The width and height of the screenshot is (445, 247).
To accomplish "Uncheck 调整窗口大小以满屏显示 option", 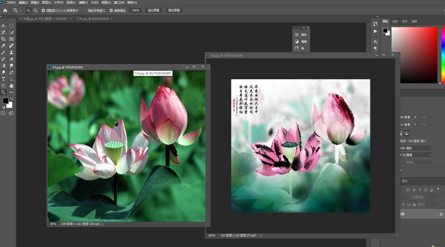I will click(44, 10).
